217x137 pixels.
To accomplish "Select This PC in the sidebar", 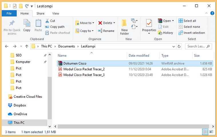I will point(25,123).
